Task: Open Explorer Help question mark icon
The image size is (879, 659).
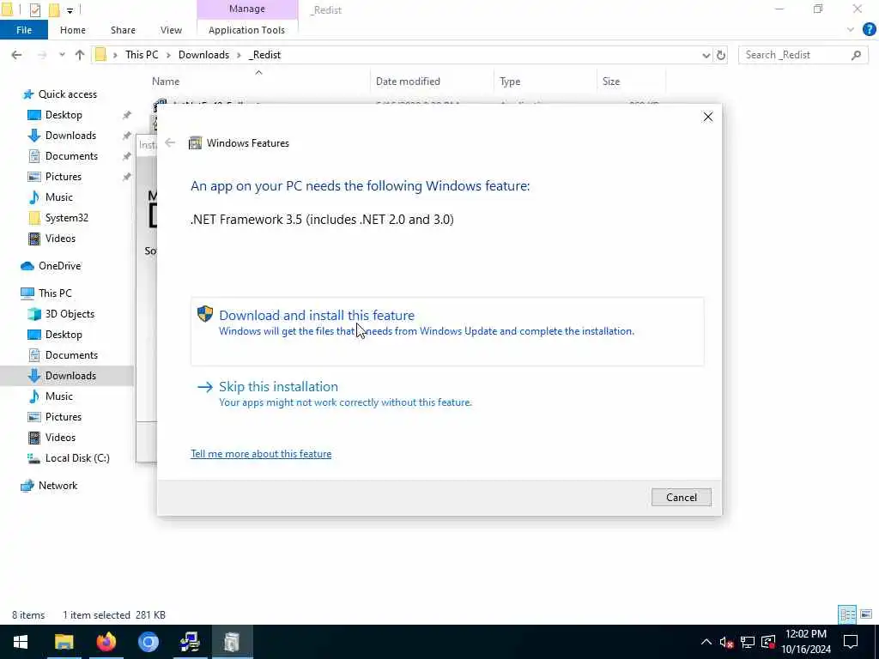Action: (x=869, y=30)
